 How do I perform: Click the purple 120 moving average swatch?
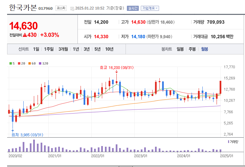tap(40, 63)
